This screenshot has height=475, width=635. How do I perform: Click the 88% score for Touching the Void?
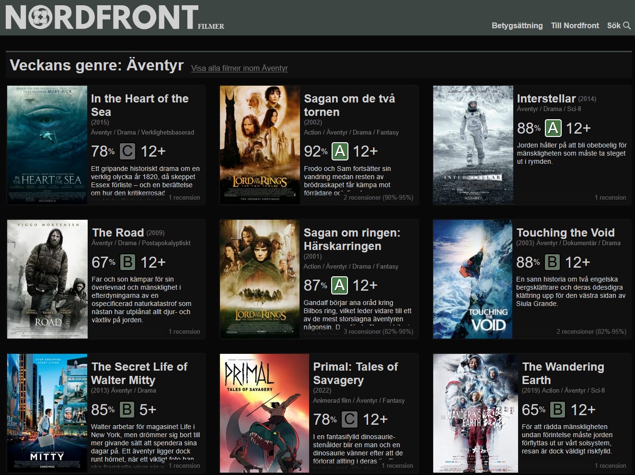pos(528,262)
